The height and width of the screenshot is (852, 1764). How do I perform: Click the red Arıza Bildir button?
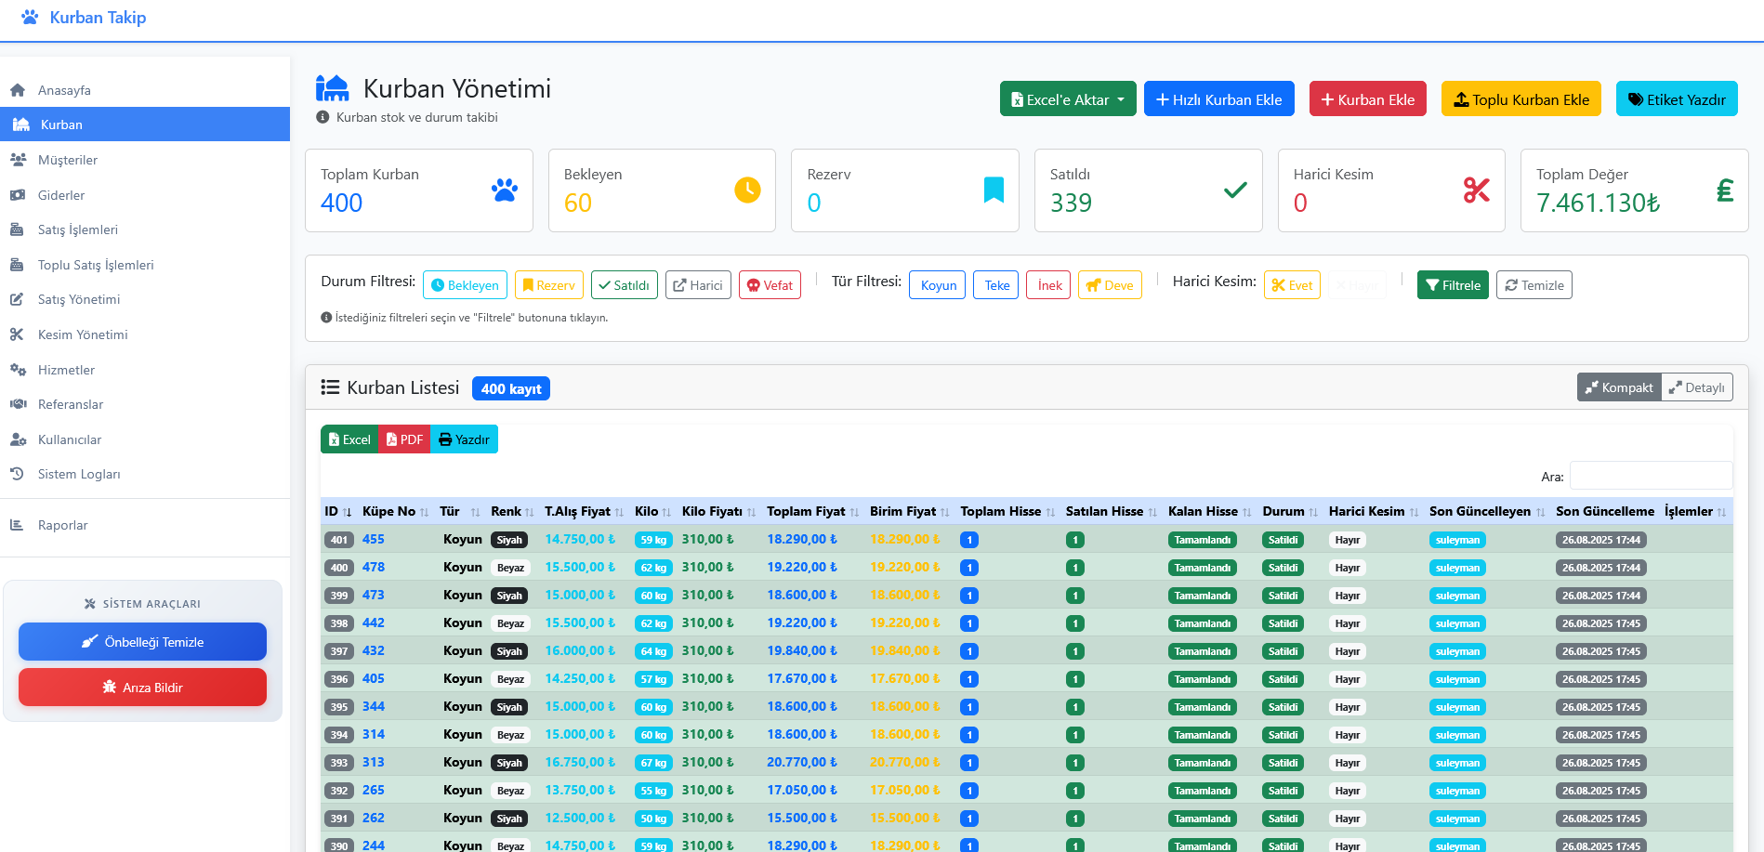tap(142, 688)
